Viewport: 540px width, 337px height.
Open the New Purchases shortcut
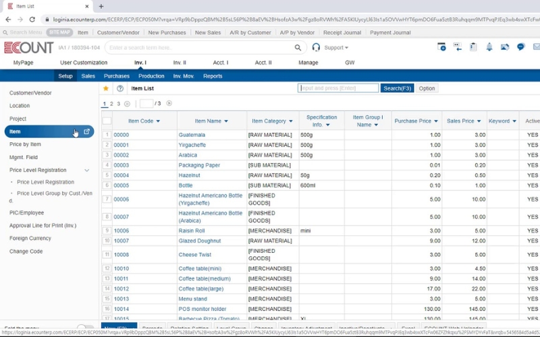pyautogui.click(x=167, y=32)
